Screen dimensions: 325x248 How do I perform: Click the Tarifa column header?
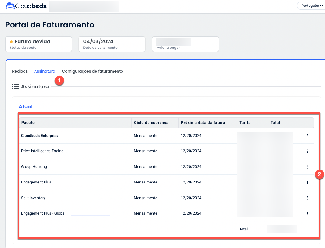click(x=245, y=123)
